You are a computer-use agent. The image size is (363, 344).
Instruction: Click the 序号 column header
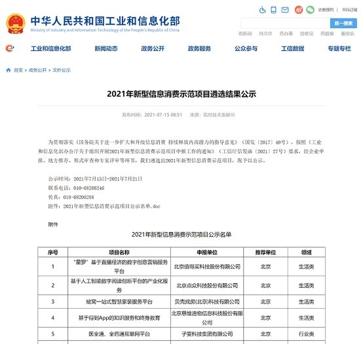click(x=53, y=252)
